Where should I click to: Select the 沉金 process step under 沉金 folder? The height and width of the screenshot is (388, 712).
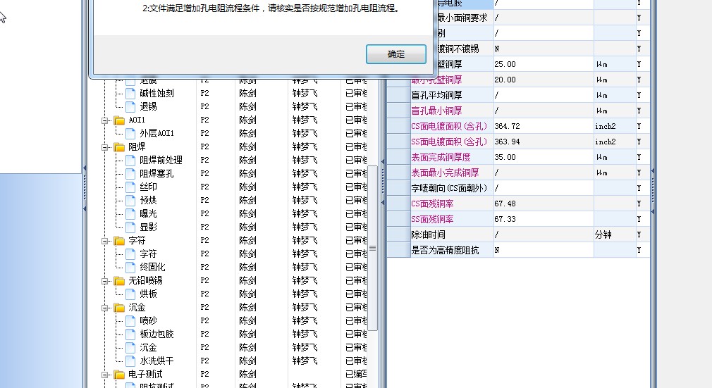coord(148,347)
